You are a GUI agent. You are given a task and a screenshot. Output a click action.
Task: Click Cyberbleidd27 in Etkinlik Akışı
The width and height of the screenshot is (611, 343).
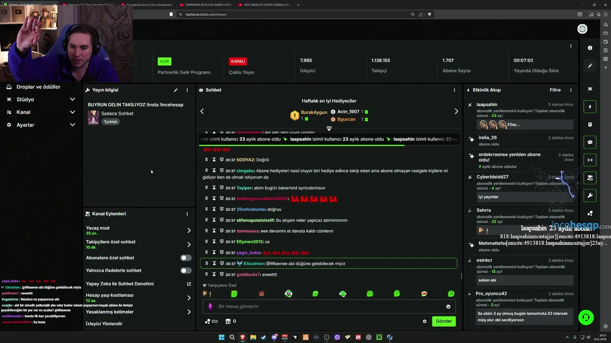(492, 177)
